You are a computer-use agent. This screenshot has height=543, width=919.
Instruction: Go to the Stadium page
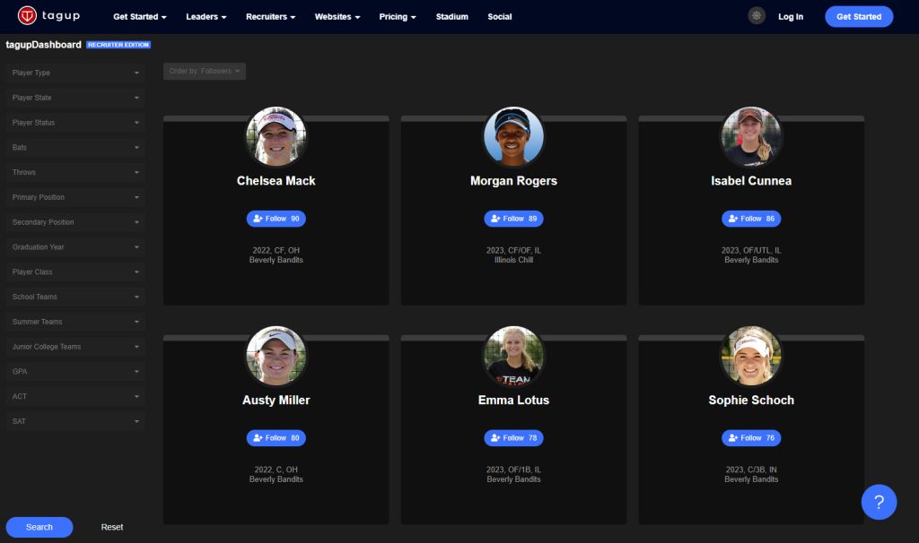click(x=451, y=17)
